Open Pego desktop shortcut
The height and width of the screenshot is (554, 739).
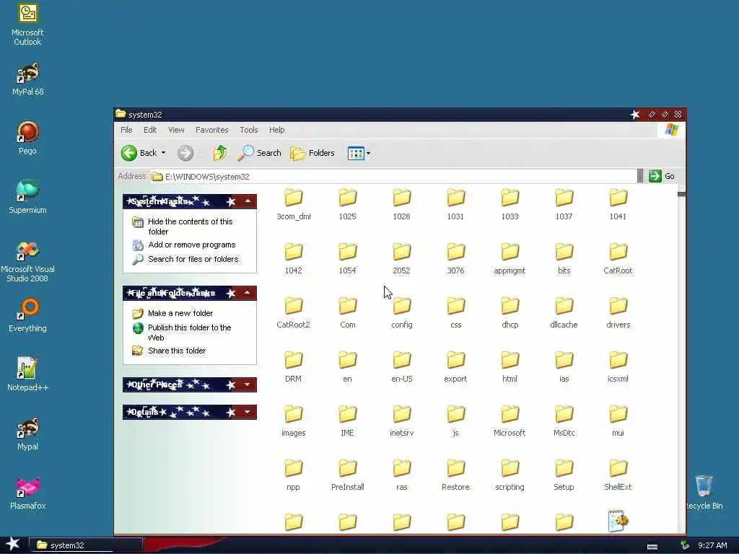point(27,138)
